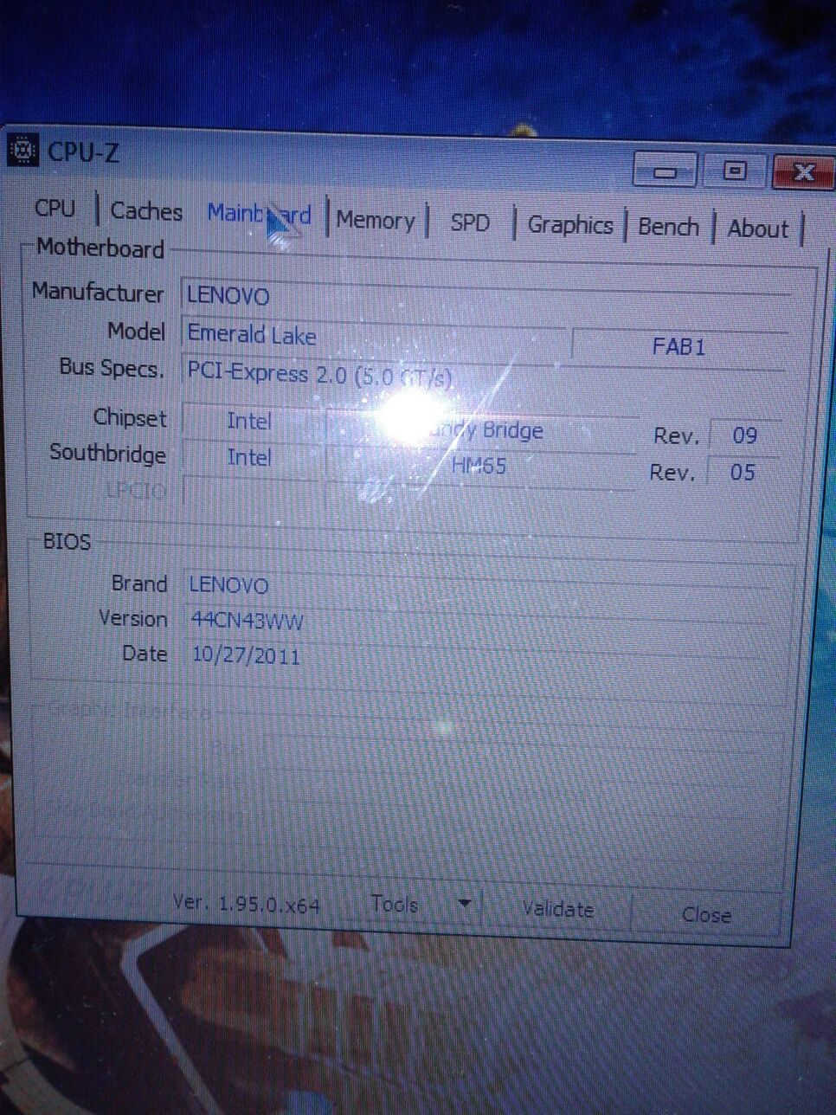Click the HM65 southbridge field
This screenshot has height=1115, width=836.
point(480,466)
